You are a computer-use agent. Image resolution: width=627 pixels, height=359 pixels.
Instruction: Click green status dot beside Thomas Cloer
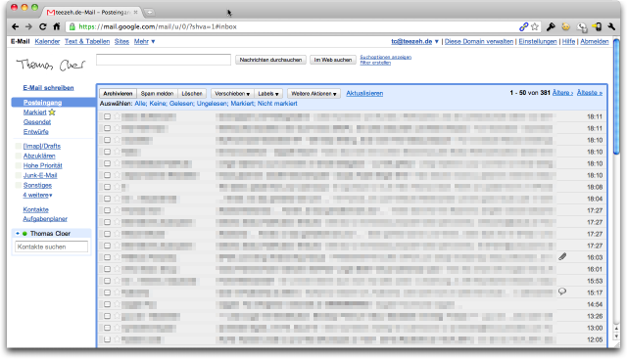(24, 234)
